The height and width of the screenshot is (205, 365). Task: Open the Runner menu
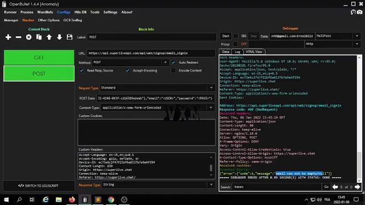tap(10, 12)
